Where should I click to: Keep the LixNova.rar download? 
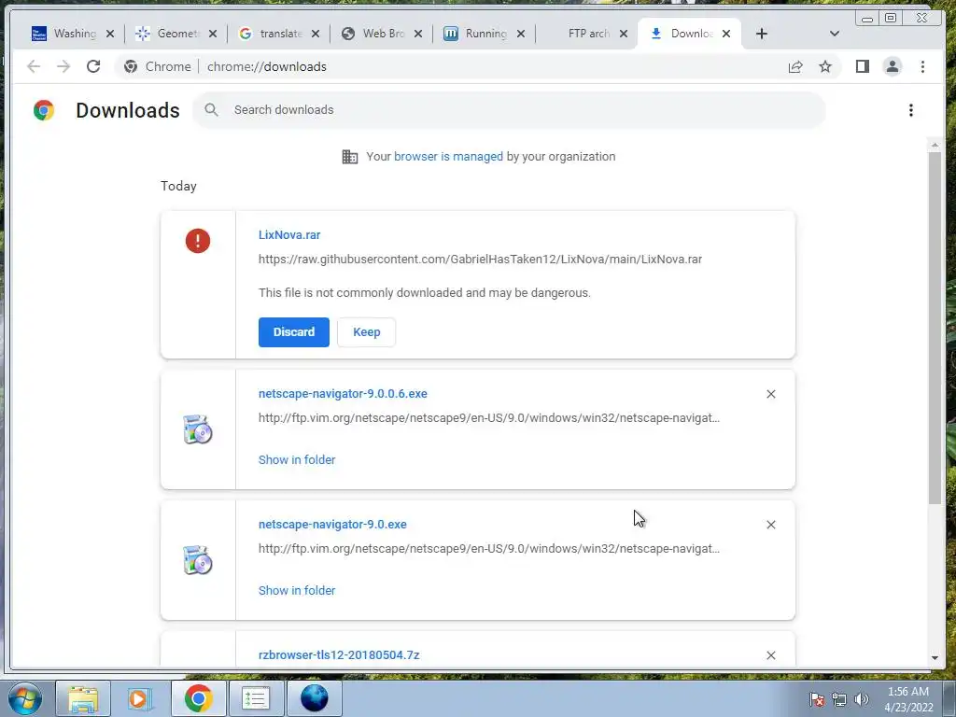coord(366,332)
